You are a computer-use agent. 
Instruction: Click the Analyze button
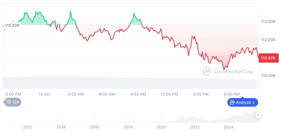click(x=243, y=102)
